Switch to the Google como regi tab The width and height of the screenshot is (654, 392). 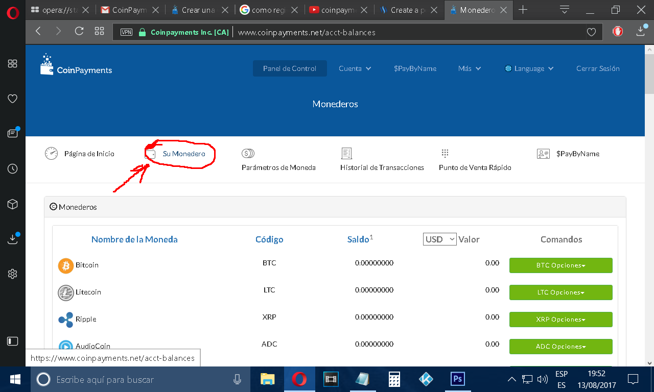pos(270,10)
